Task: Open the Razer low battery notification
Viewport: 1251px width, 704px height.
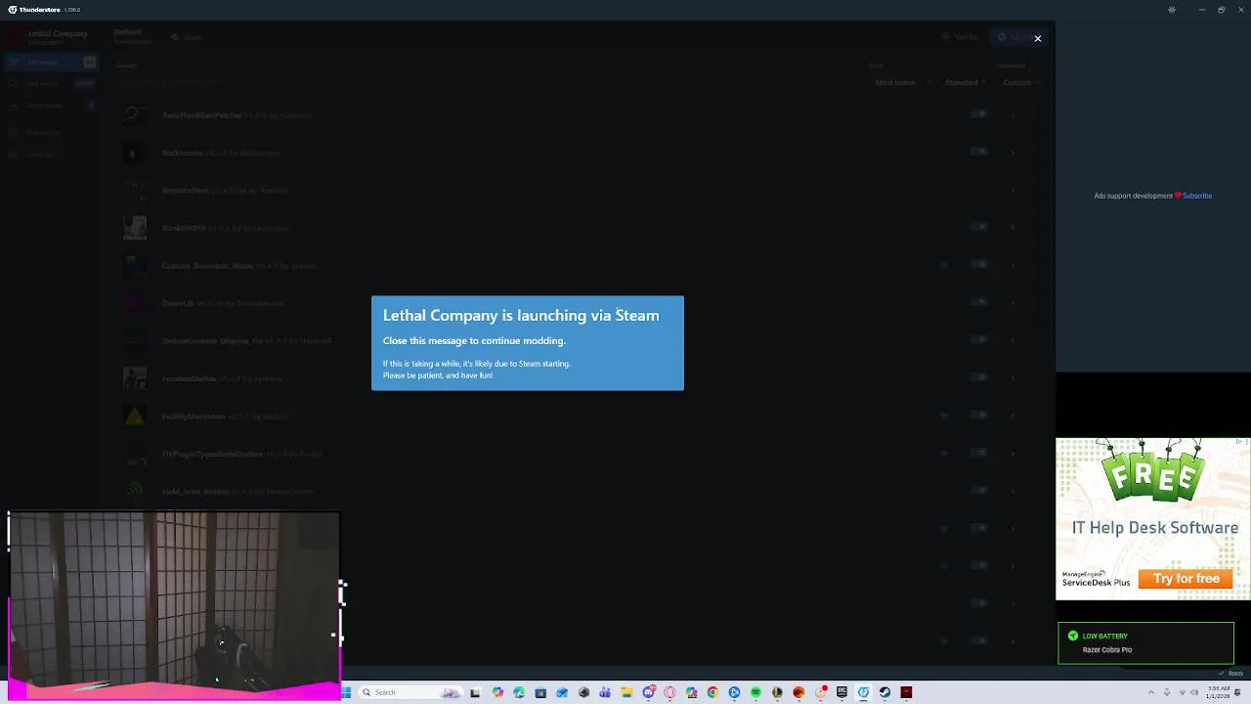Action: (1145, 642)
